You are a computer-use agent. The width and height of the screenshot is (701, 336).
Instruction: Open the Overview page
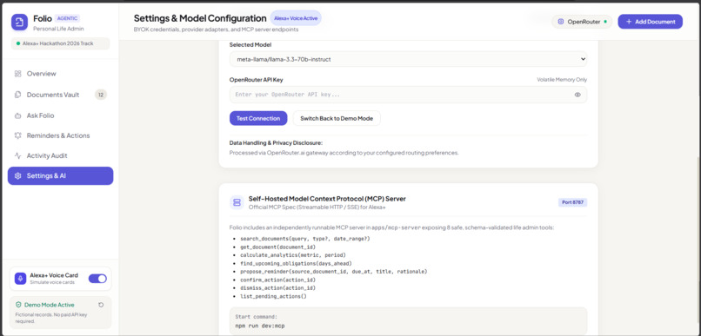(60, 74)
